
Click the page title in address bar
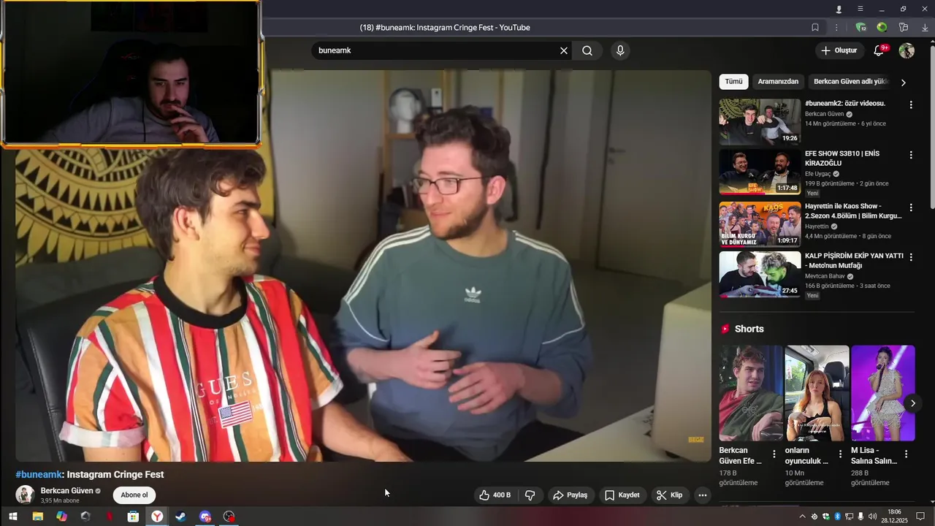[x=445, y=28]
